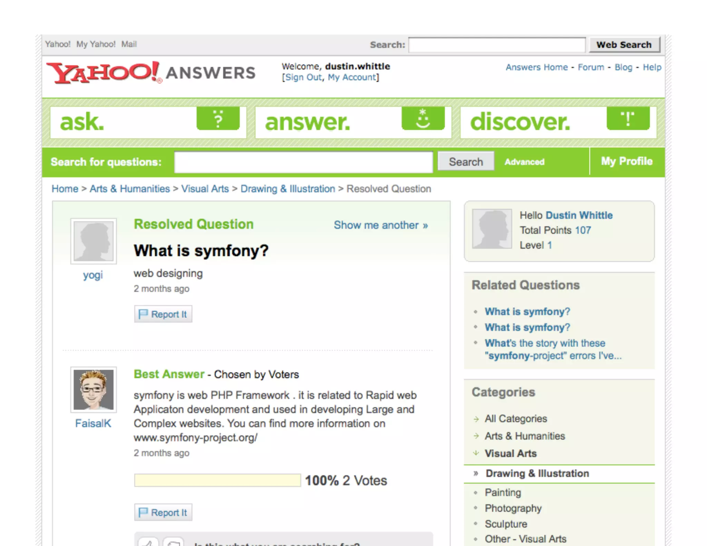
Task: Open the Blog link
Action: tap(623, 67)
